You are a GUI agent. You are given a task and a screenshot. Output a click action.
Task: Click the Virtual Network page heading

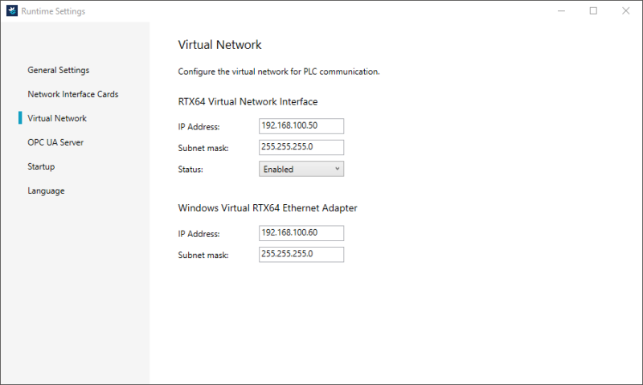point(219,45)
